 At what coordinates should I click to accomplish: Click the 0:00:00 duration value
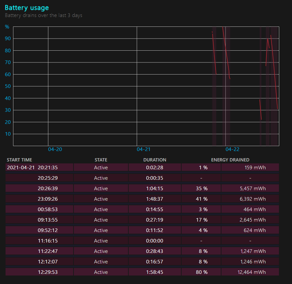click(x=154, y=241)
